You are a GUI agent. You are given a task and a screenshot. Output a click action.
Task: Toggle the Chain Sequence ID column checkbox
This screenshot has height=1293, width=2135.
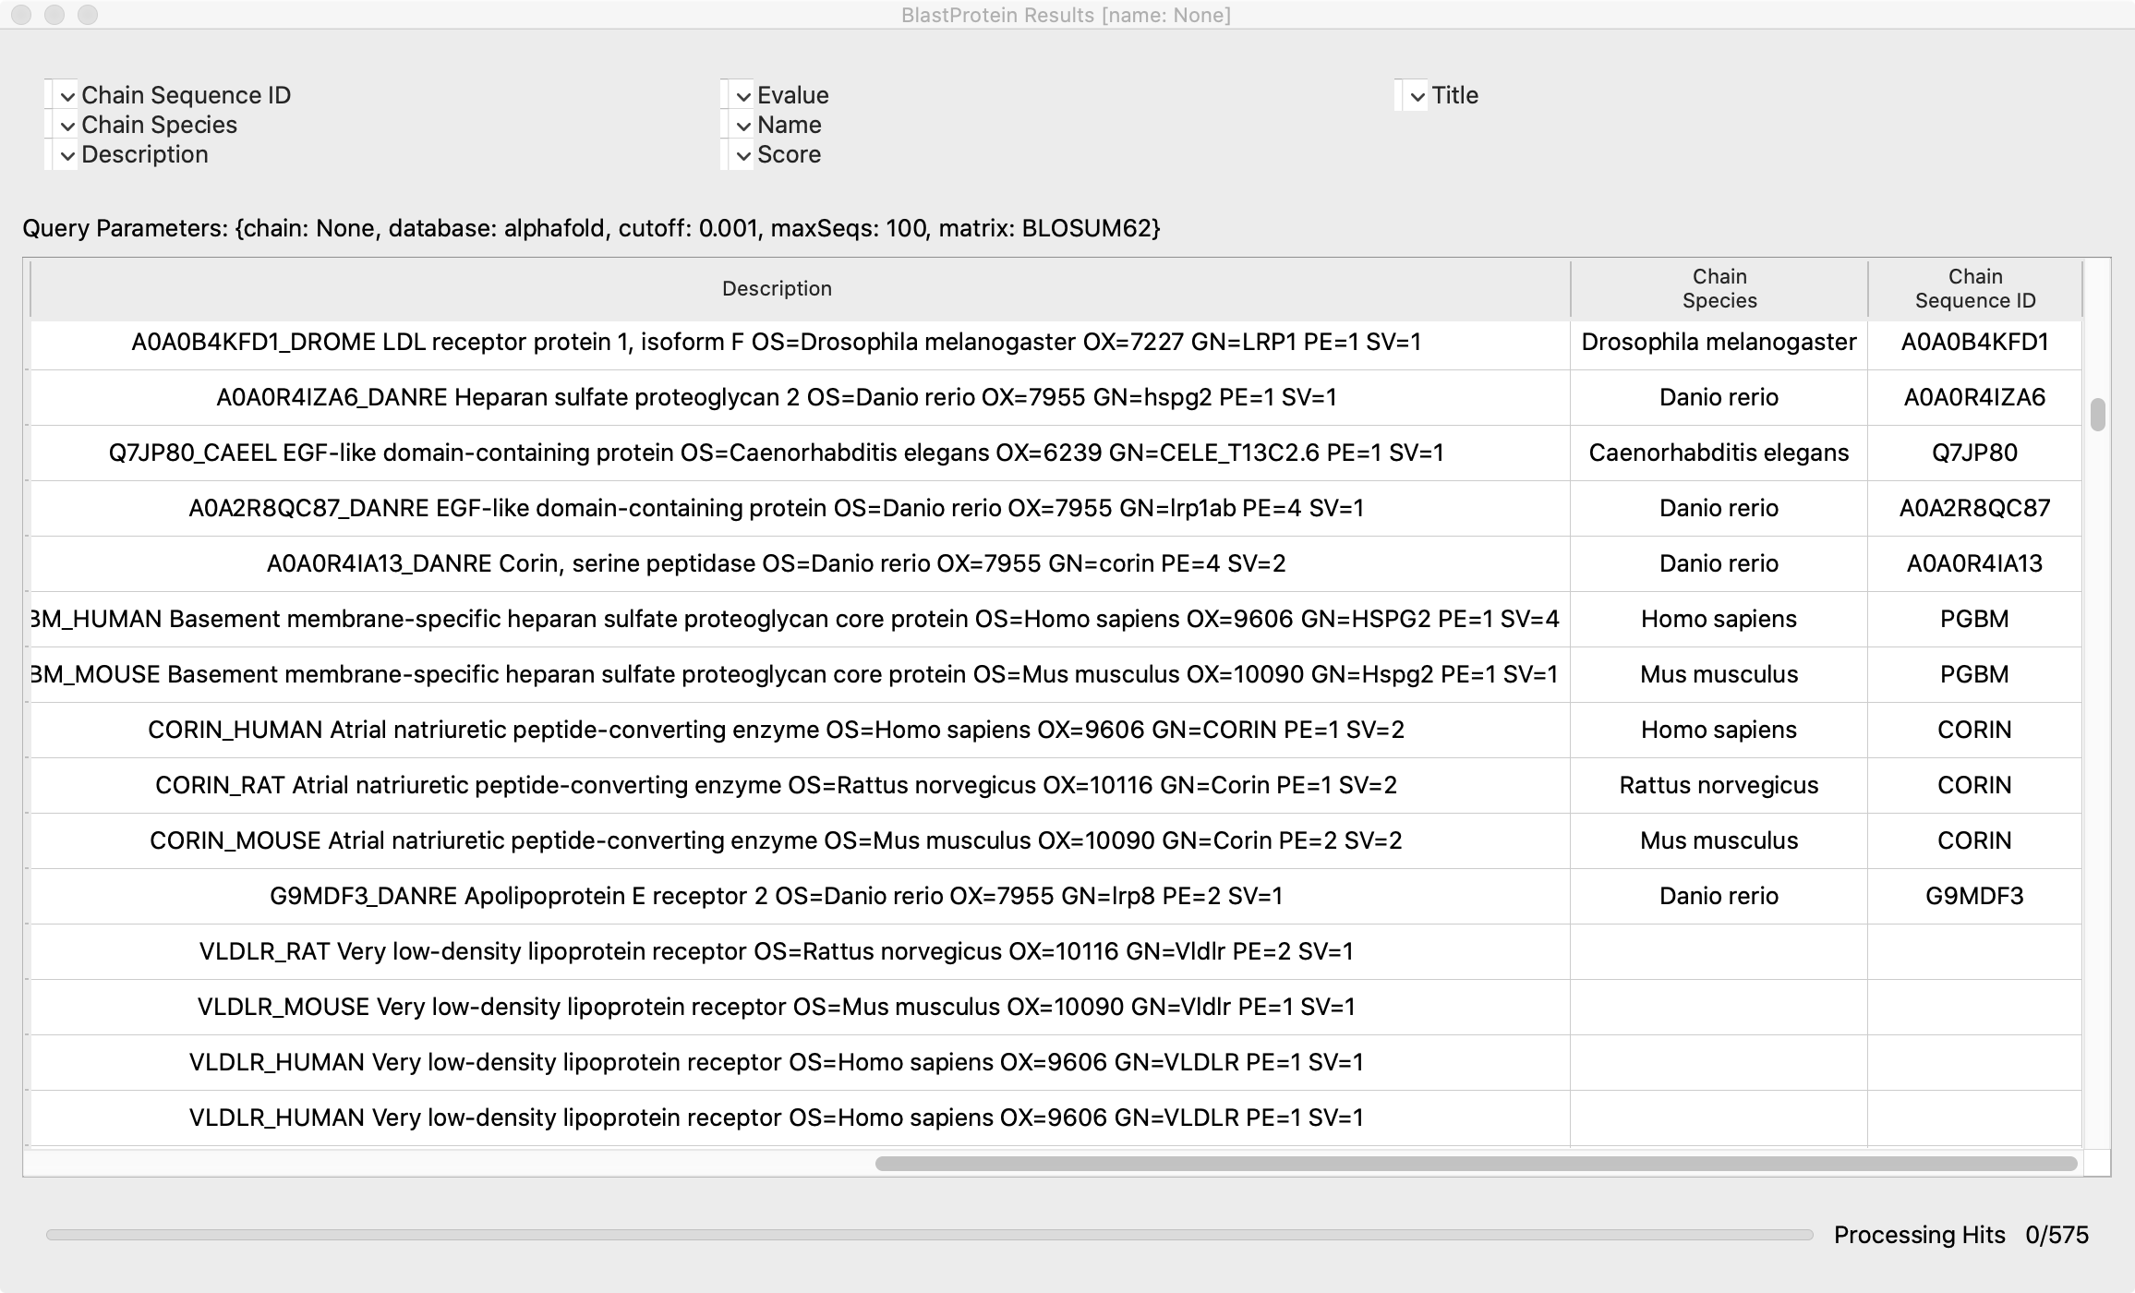(x=66, y=96)
